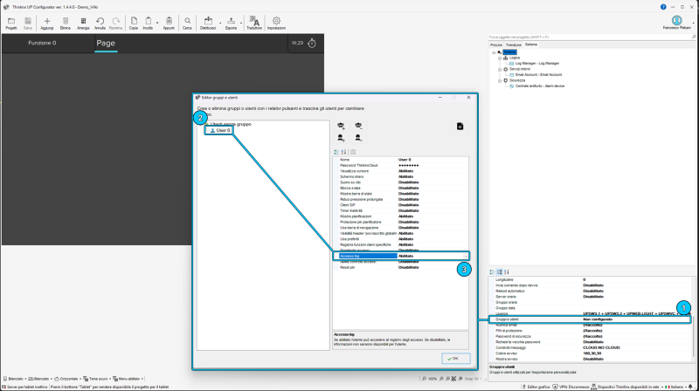Click the Orizzontale orientation option
Screen dimensions: 699x391
(66, 379)
